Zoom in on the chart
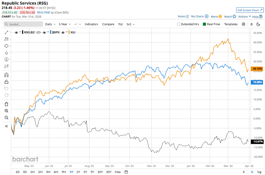 tap(6, 111)
